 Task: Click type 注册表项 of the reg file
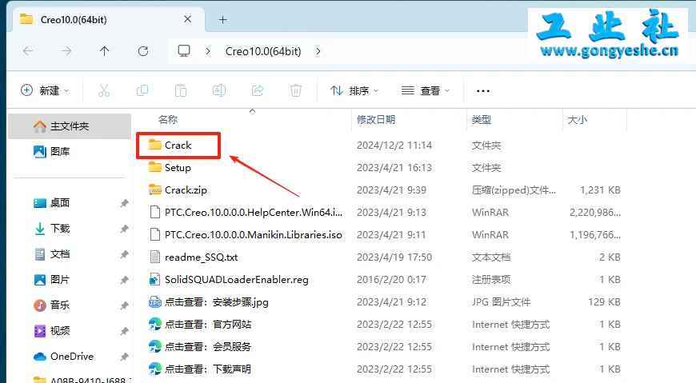491,279
